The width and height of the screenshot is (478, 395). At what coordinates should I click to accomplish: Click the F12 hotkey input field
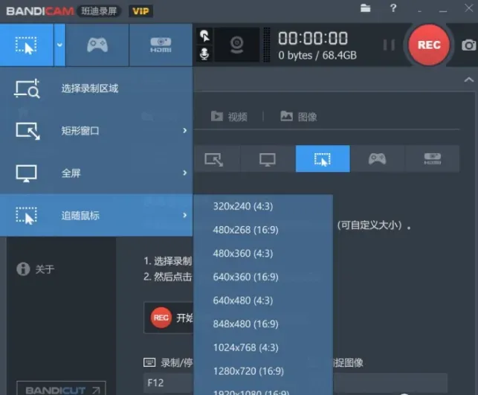(x=168, y=383)
